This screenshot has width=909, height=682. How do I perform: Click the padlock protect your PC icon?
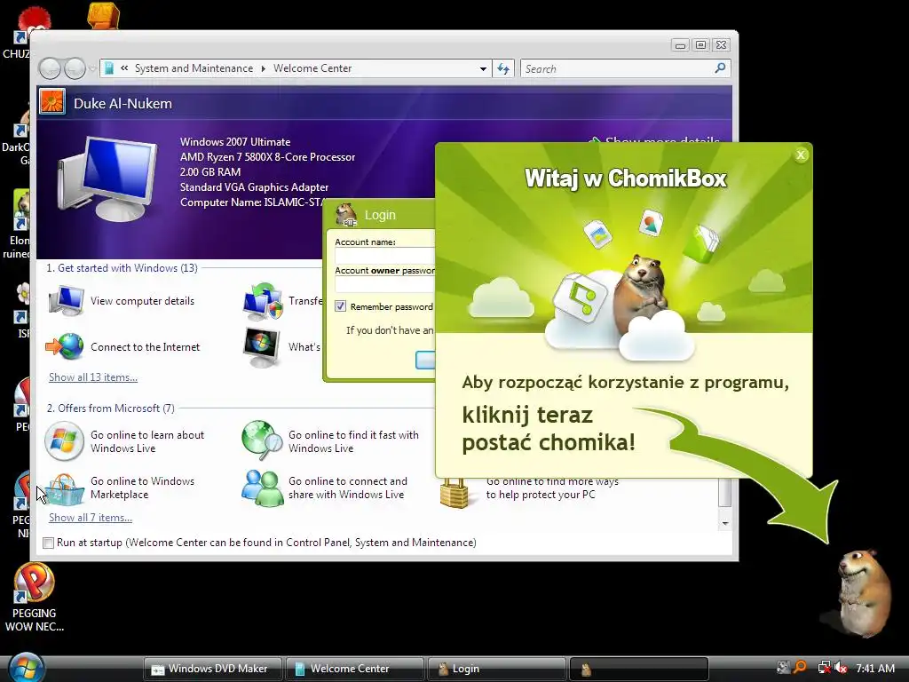point(454,493)
